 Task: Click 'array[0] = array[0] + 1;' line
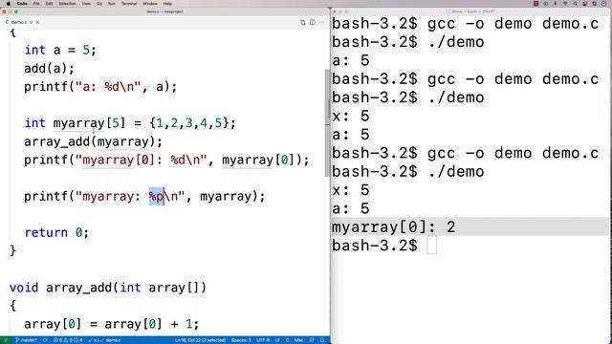[112, 324]
